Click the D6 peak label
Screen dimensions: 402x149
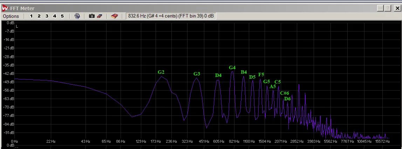click(287, 99)
